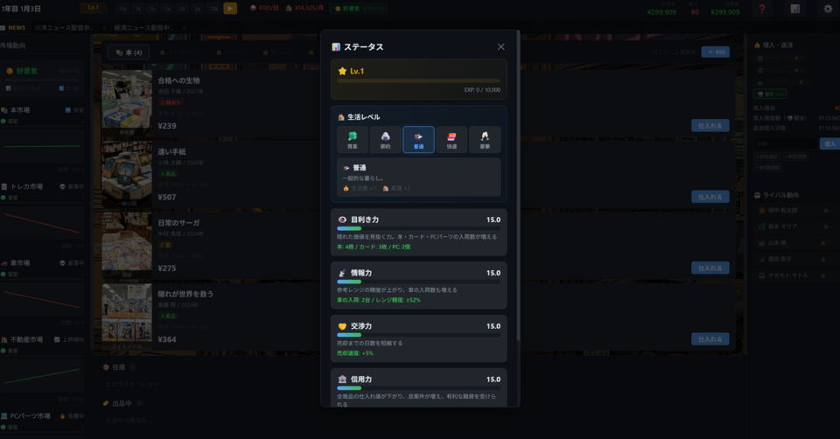
Task: Open settings with the gear icon
Action: click(x=828, y=9)
